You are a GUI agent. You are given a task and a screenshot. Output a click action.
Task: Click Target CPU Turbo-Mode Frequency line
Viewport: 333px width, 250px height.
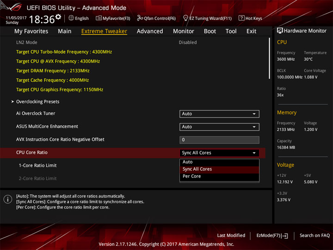(64, 52)
